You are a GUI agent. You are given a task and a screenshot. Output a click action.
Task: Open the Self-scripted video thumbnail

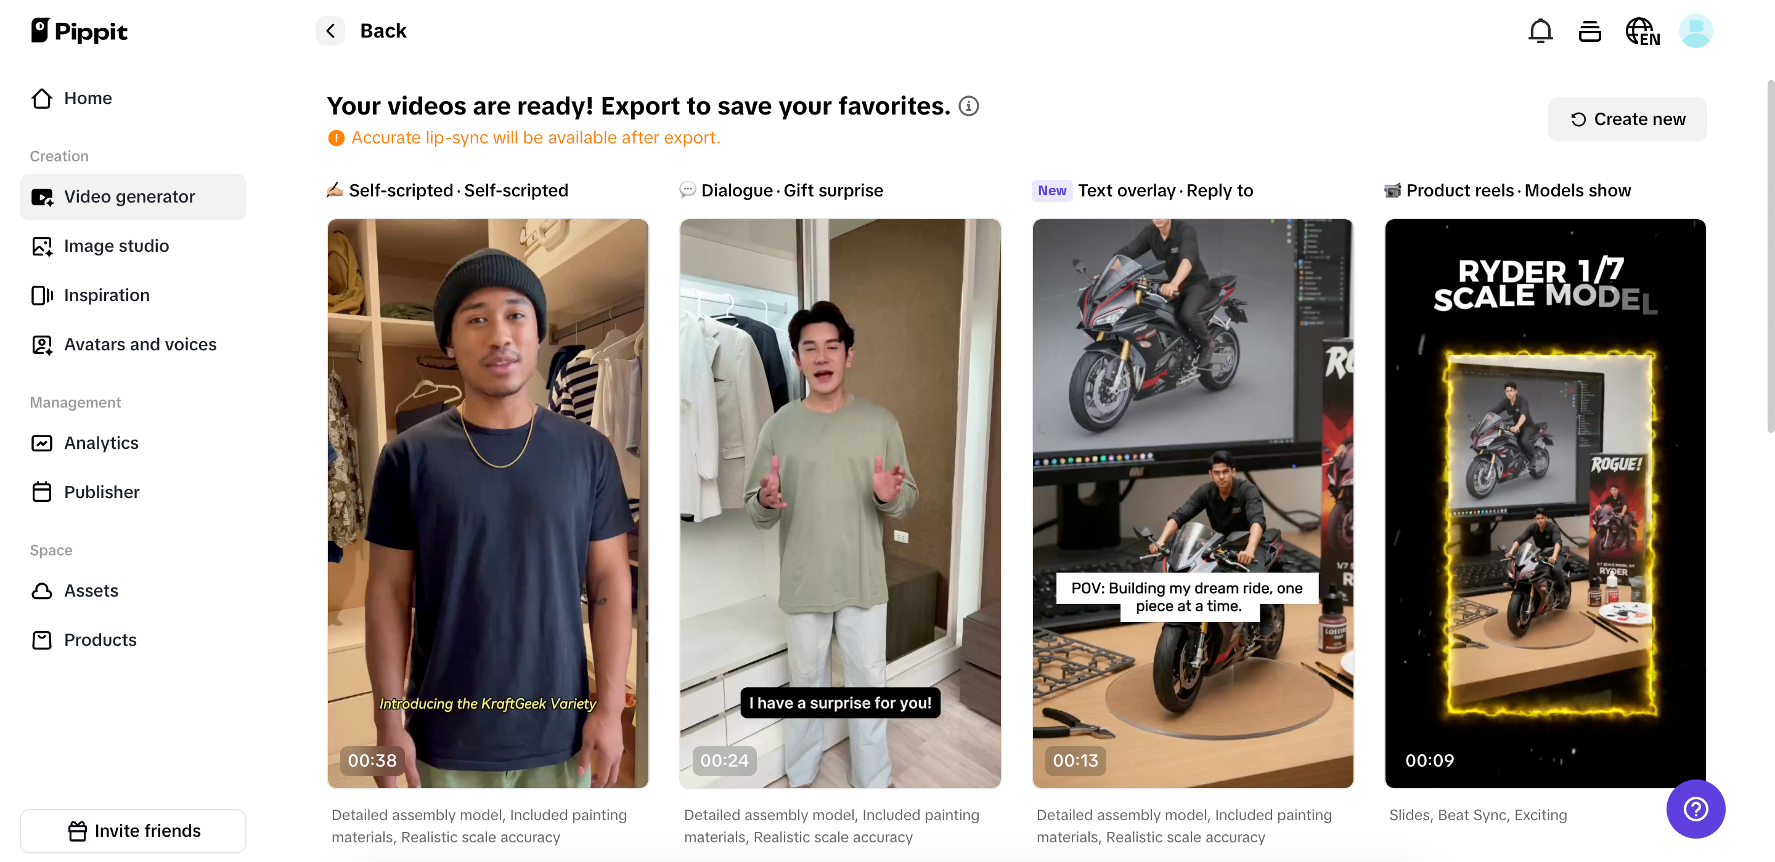point(487,504)
